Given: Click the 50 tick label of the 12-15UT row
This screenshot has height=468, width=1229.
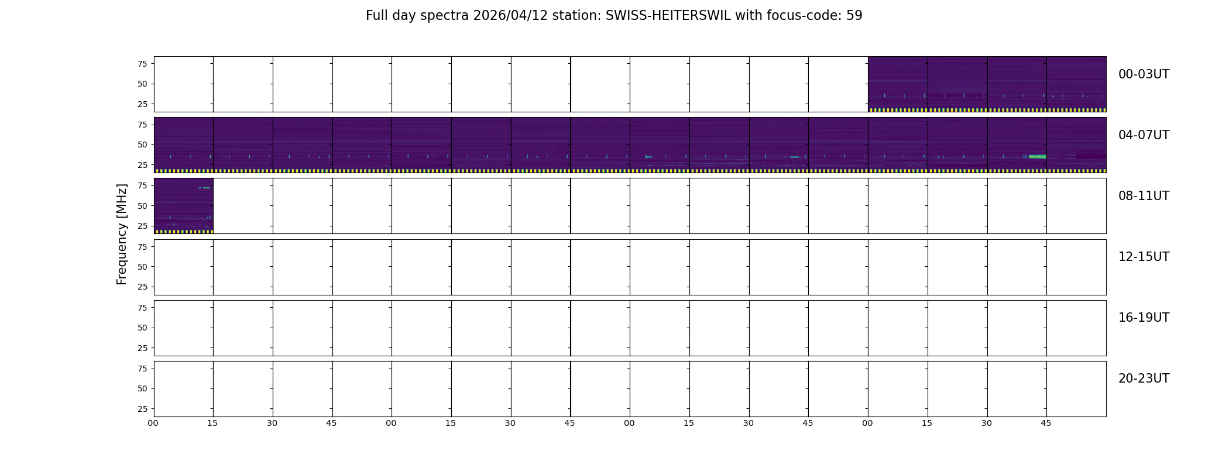Looking at the screenshot, I should click(142, 267).
